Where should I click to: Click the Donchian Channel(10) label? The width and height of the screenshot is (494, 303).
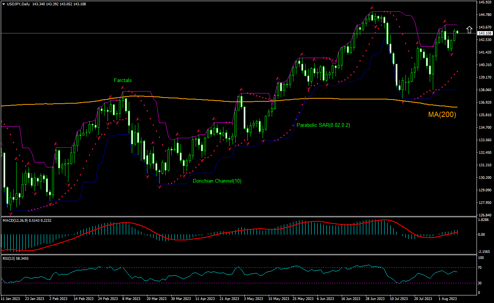click(217, 181)
